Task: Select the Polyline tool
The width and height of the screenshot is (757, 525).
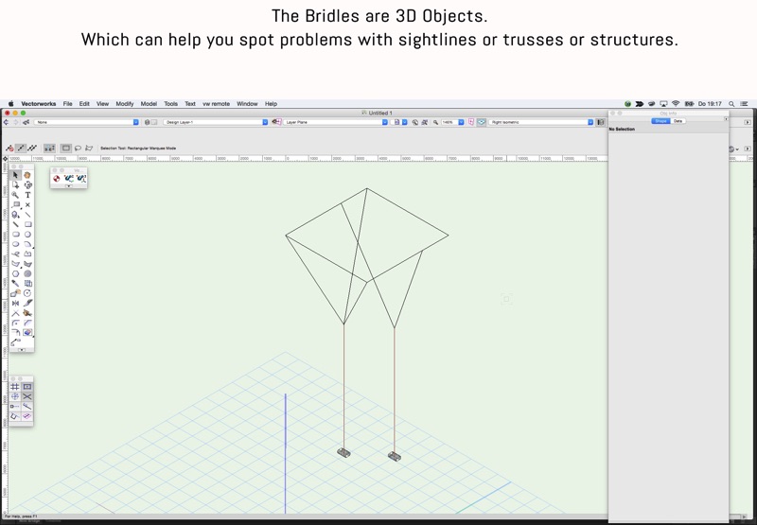Action: coord(27,254)
